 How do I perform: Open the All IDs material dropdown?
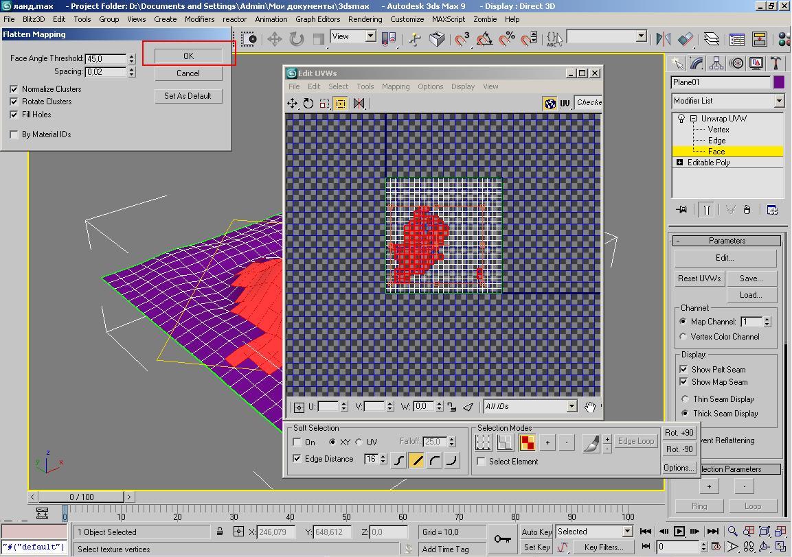click(x=571, y=406)
